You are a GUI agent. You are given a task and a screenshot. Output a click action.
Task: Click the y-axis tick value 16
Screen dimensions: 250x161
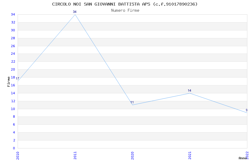click(x=13, y=85)
